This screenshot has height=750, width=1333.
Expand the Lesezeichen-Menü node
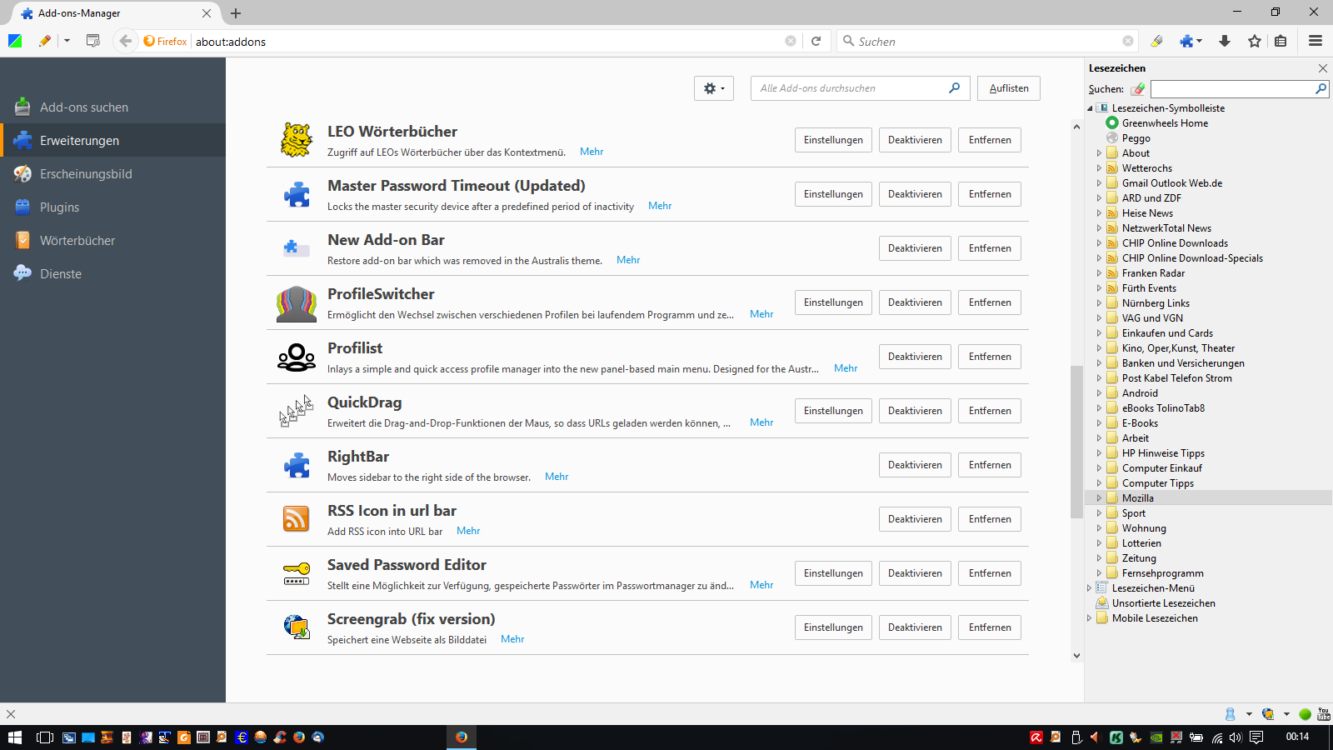click(1090, 588)
